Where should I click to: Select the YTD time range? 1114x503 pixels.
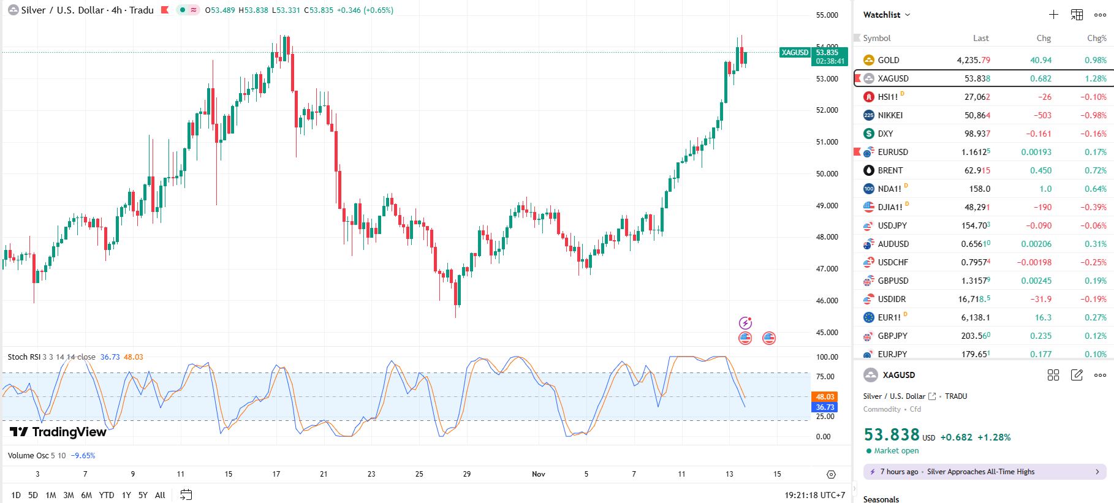pyautogui.click(x=107, y=495)
